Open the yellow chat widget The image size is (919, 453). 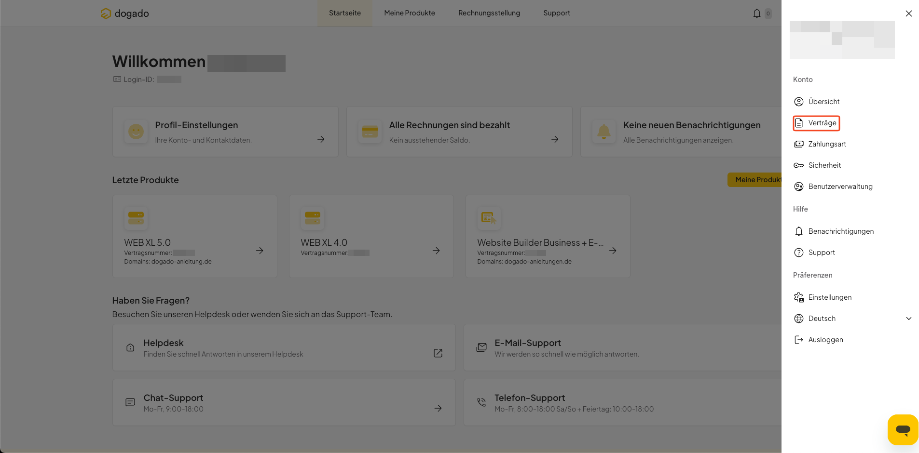[x=903, y=429]
